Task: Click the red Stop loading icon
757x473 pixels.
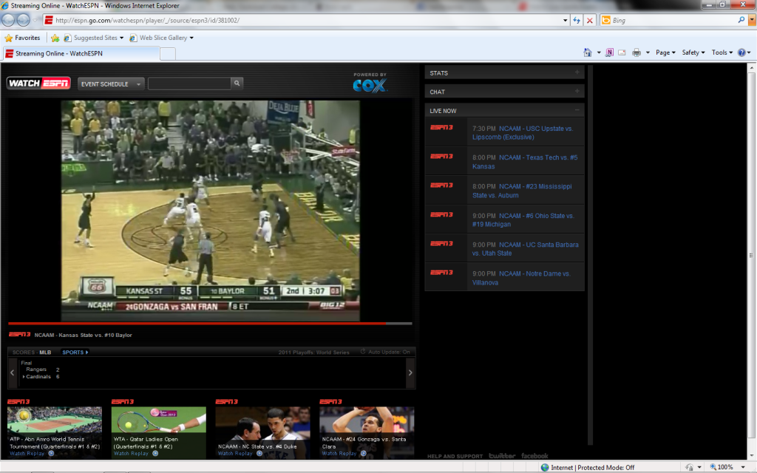Action: (x=589, y=20)
